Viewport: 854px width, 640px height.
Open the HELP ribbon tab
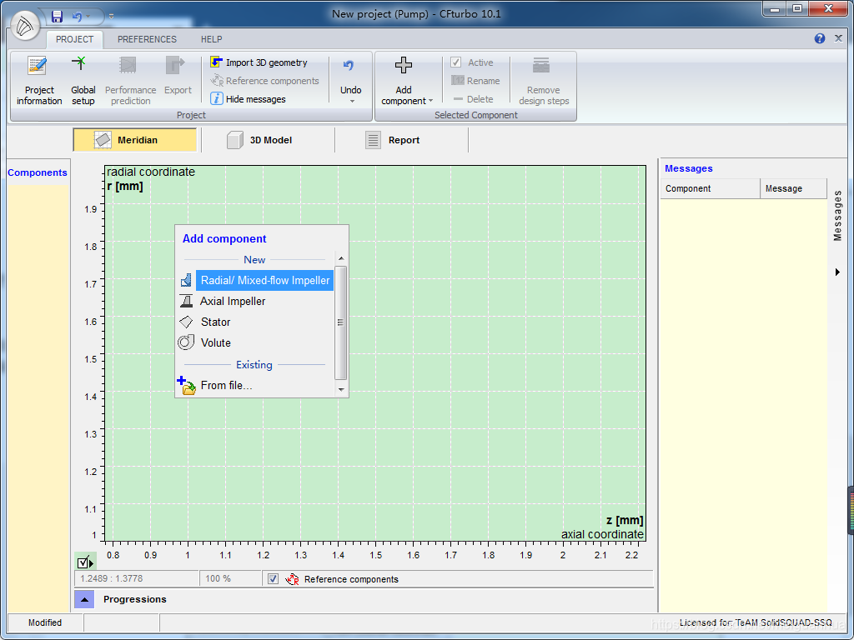coord(211,39)
